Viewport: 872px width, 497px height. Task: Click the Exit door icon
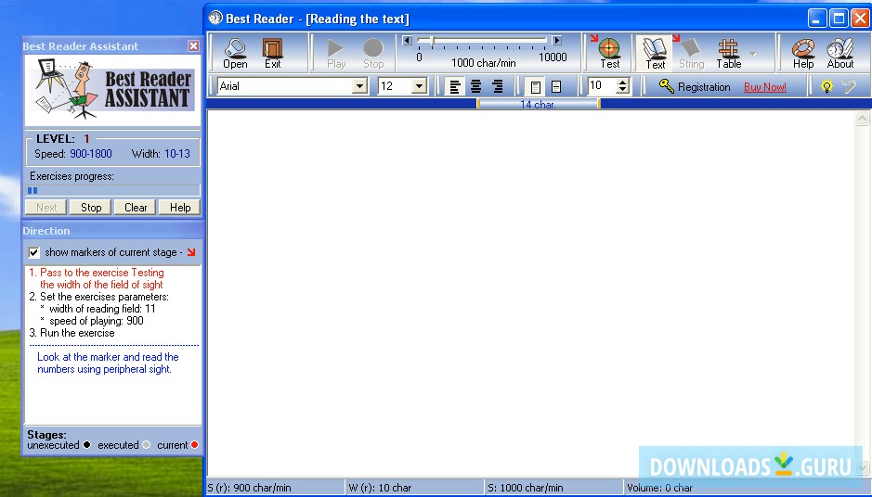pos(272,53)
